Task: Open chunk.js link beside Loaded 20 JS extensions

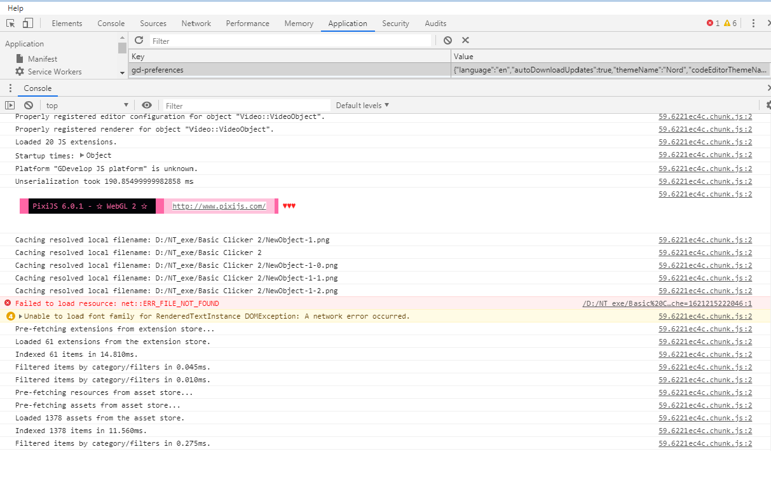Action: [x=706, y=142]
